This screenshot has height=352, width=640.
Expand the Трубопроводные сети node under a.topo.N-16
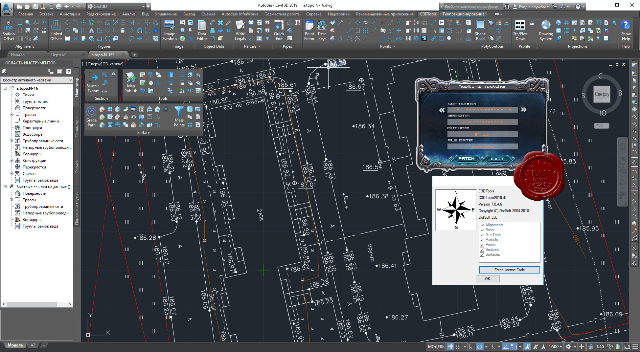pos(11,141)
